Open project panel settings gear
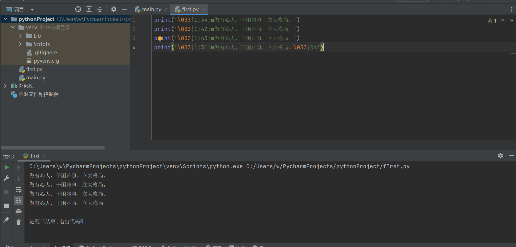The image size is (516, 247). 113,9
